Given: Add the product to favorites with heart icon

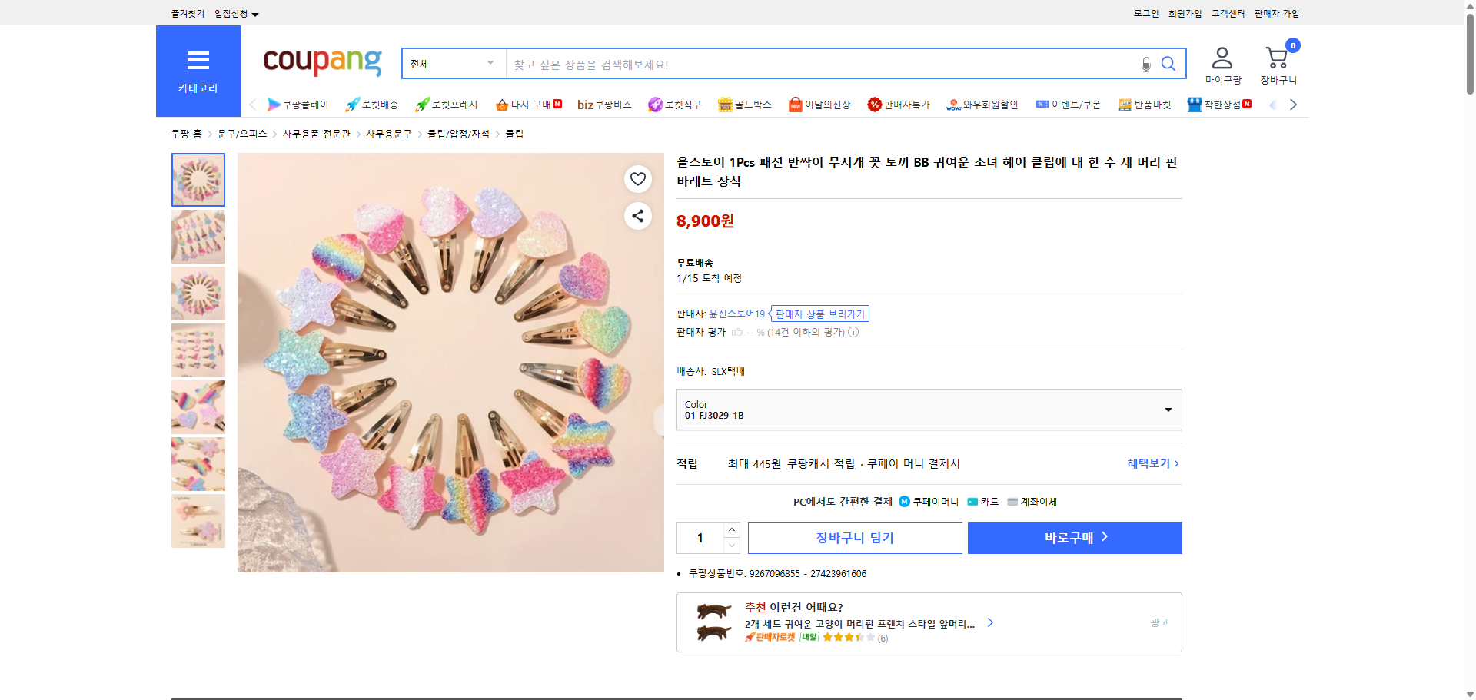Looking at the screenshot, I should tap(637, 178).
